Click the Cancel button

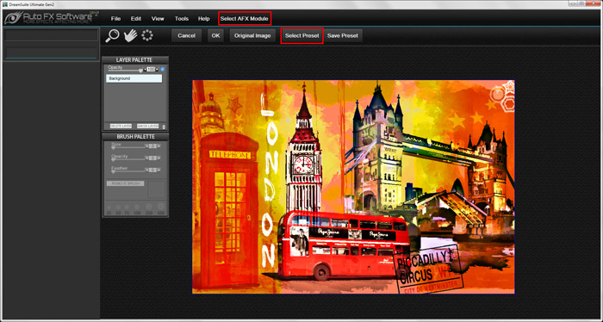point(187,36)
